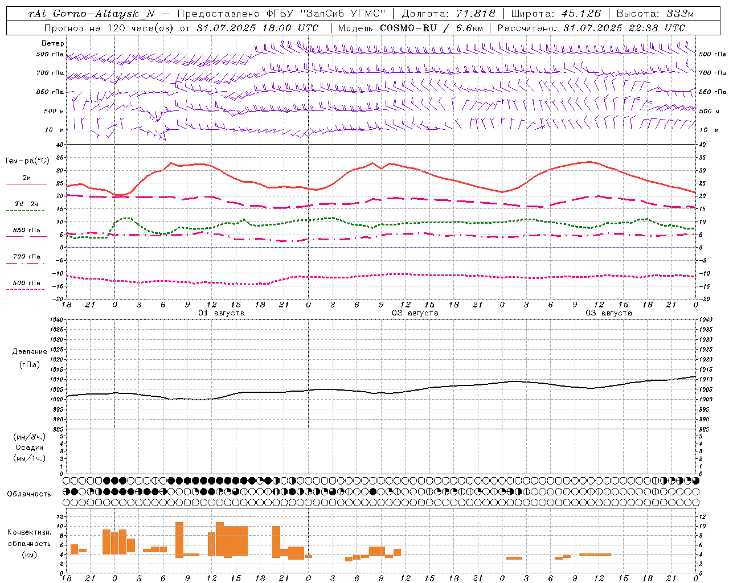Click the station title rAl_Gorno-Altaysk_N
This screenshot has width=729, height=583.
tap(91, 14)
